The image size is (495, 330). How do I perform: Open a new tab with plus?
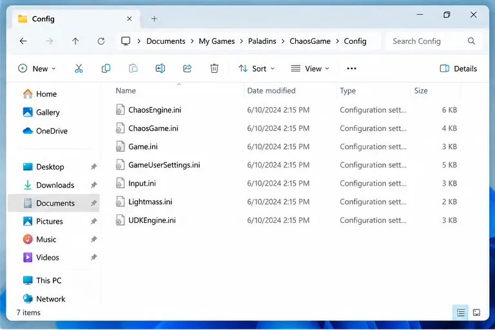[x=154, y=19]
